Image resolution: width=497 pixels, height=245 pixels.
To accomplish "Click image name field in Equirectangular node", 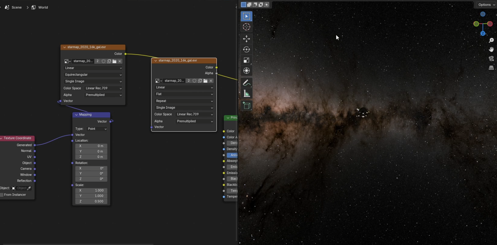I will (83, 61).
